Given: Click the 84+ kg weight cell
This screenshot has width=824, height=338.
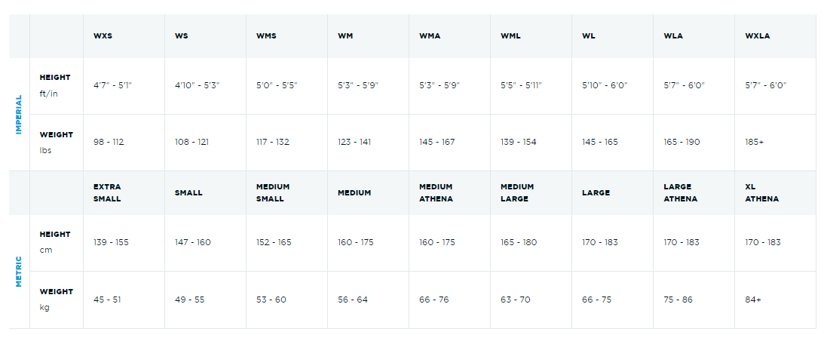Looking at the screenshot, I should pos(753,300).
